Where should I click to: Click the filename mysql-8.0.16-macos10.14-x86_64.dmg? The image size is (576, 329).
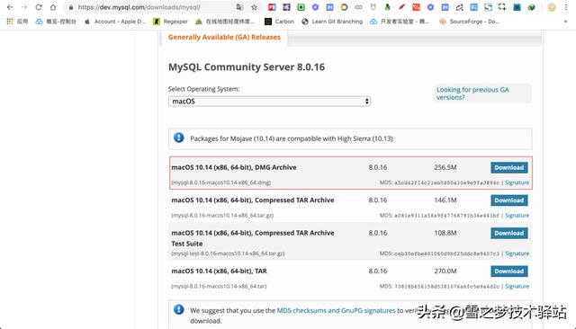click(x=220, y=182)
